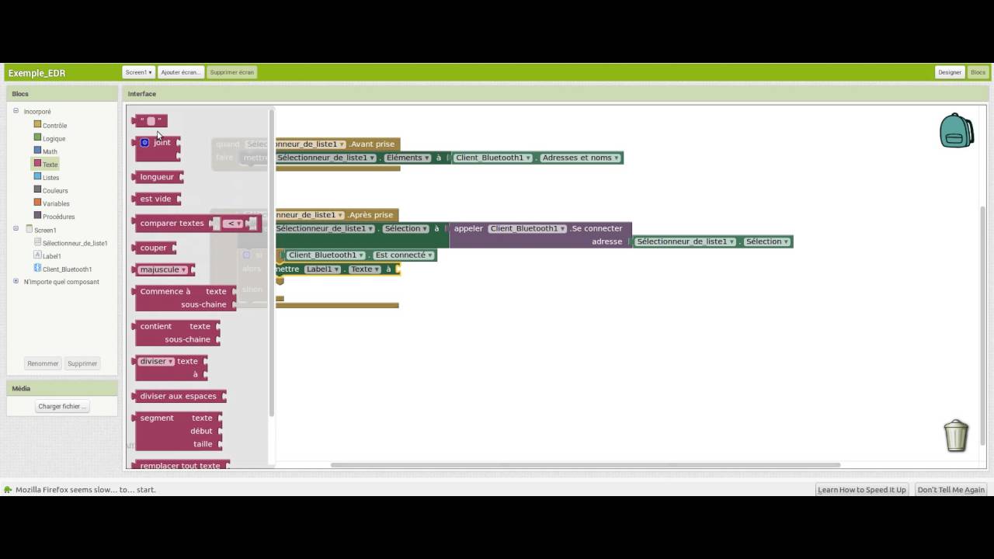The image size is (994, 559).
Task: Click the flyout vertical scrollbar
Action: [x=271, y=262]
